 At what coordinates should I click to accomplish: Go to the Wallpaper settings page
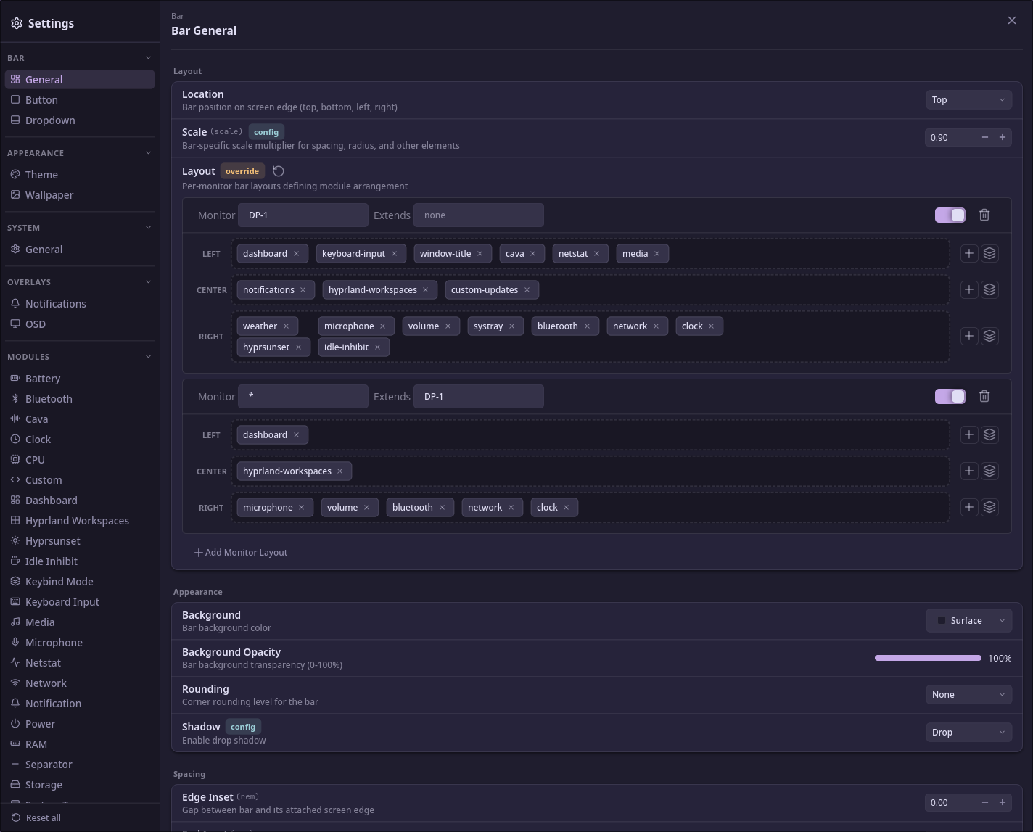pyautogui.click(x=49, y=195)
